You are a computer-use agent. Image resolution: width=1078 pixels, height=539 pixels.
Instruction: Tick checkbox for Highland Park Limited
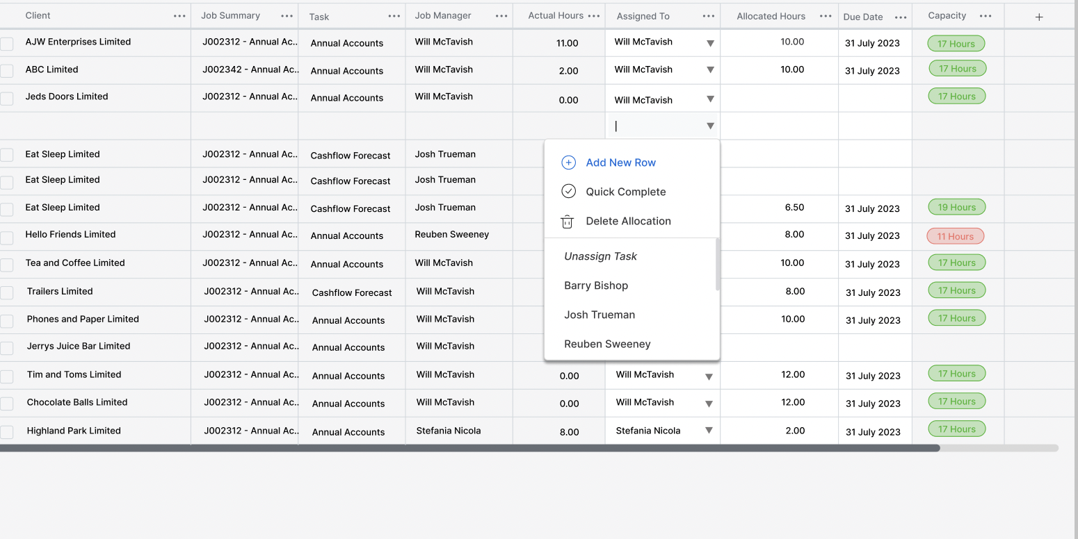[x=6, y=432]
